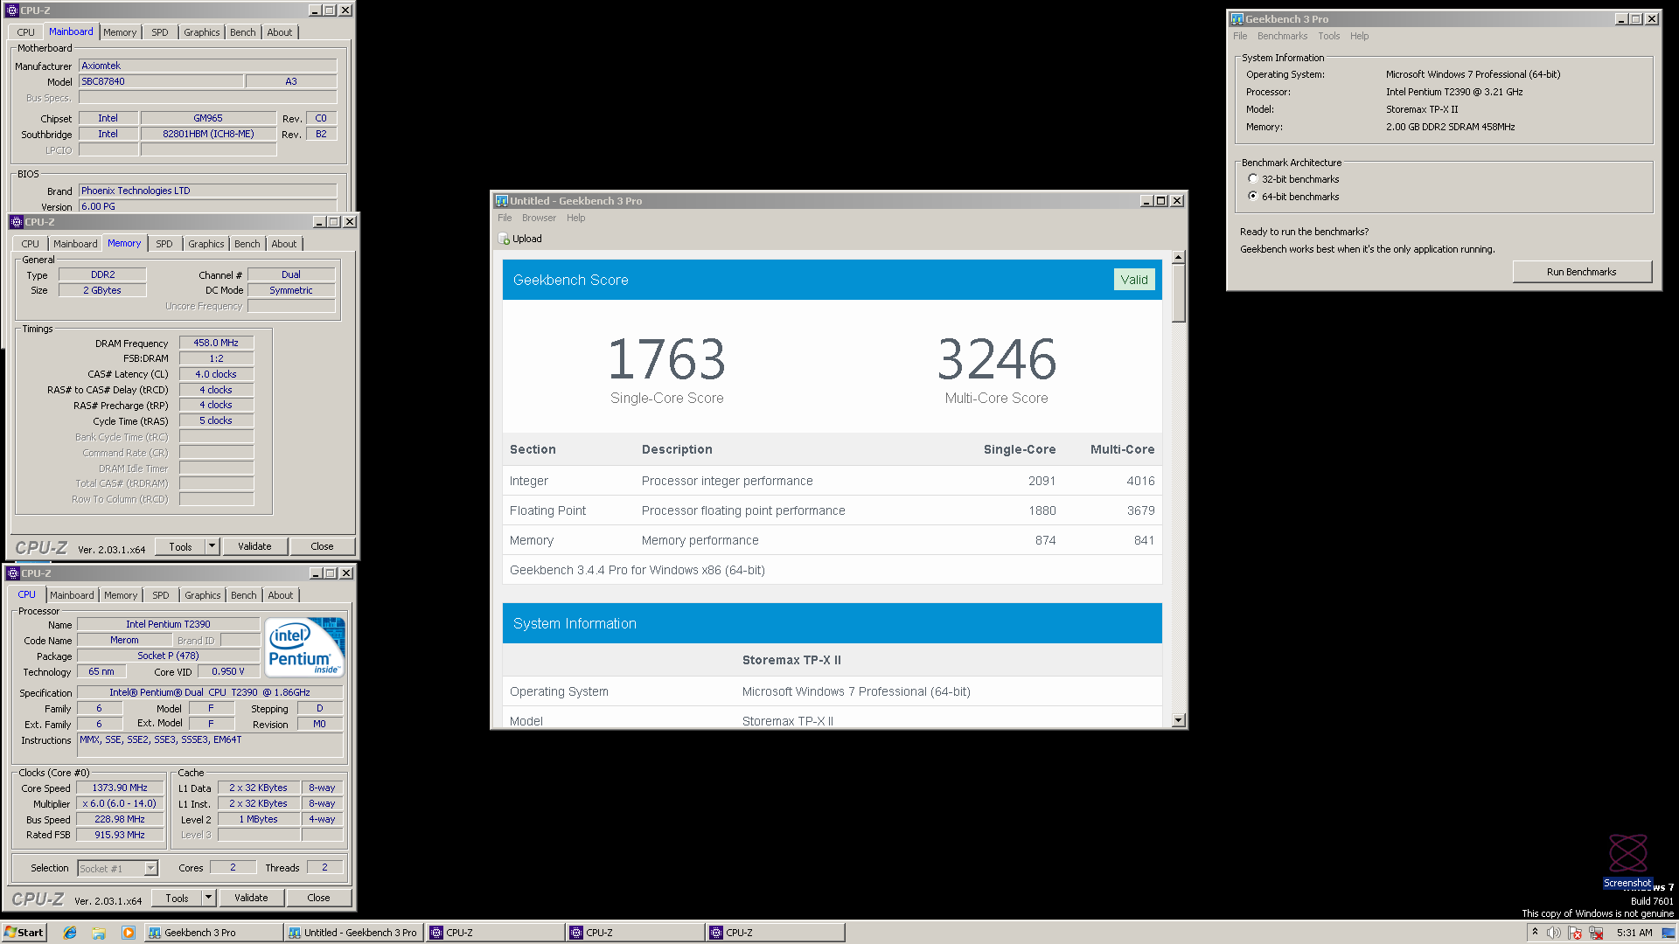Click the network tray icon with red X
1679x944 pixels.
tap(1596, 933)
